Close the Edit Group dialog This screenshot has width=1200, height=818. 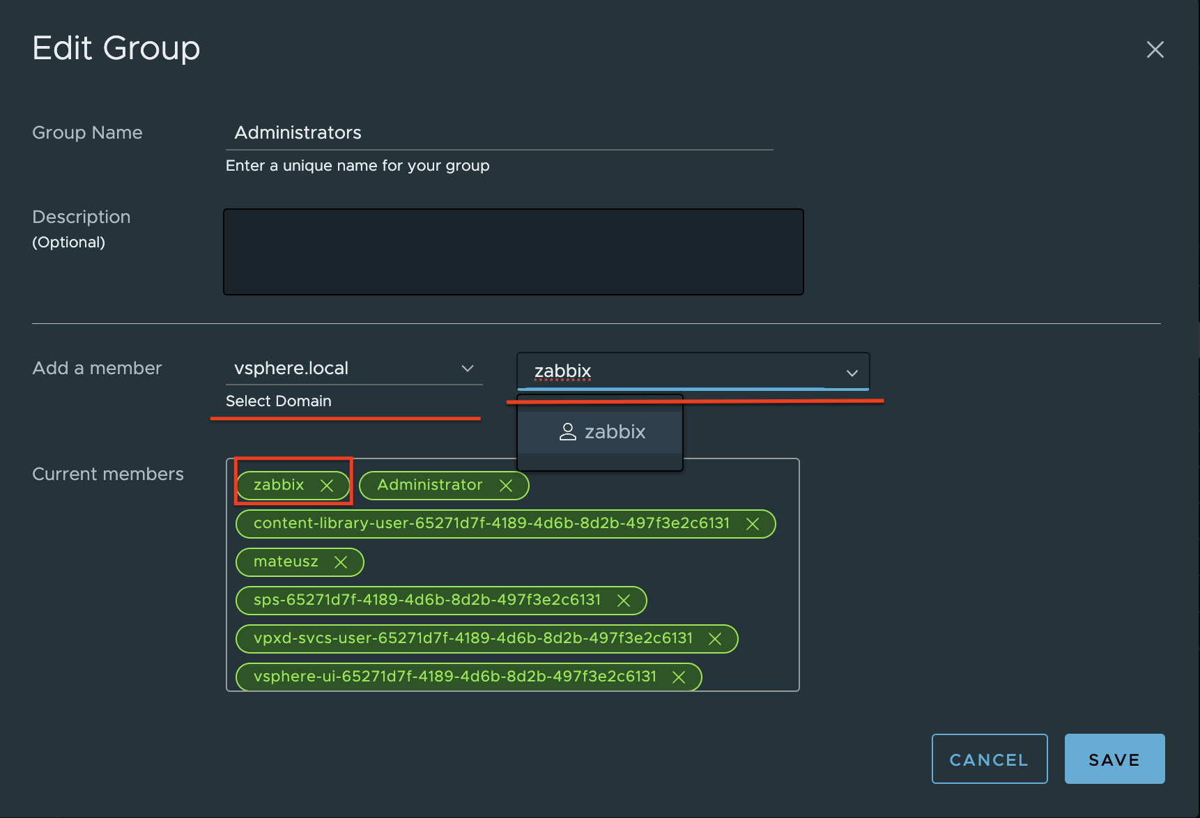(1155, 49)
